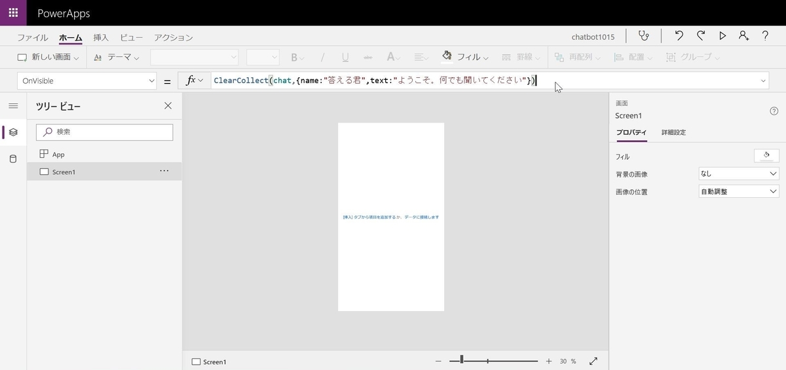Image resolution: width=786 pixels, height=370 pixels.
Task: Expand the formula bar chevron
Action: click(x=763, y=81)
